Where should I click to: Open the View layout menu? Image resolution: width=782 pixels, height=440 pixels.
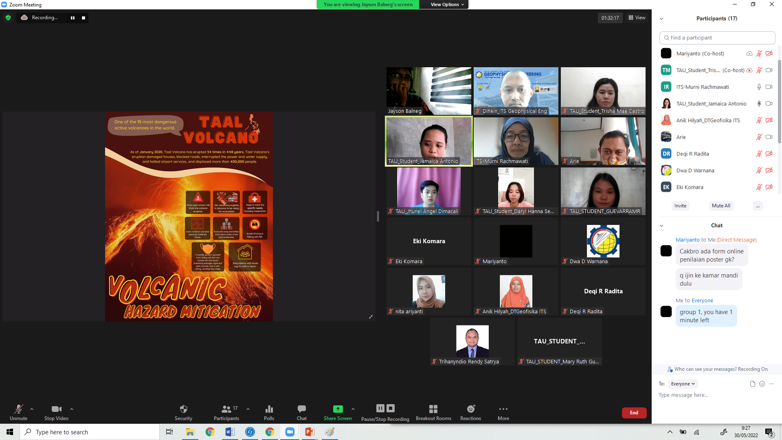point(637,18)
